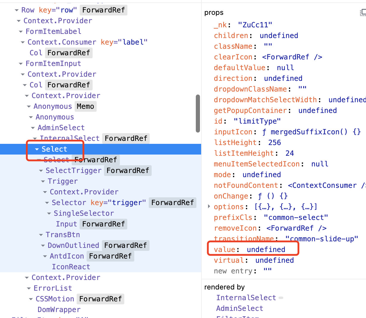Collapse the SelectTrigger ForwardRef node
Screen dimensions: 366x318
pos(41,170)
